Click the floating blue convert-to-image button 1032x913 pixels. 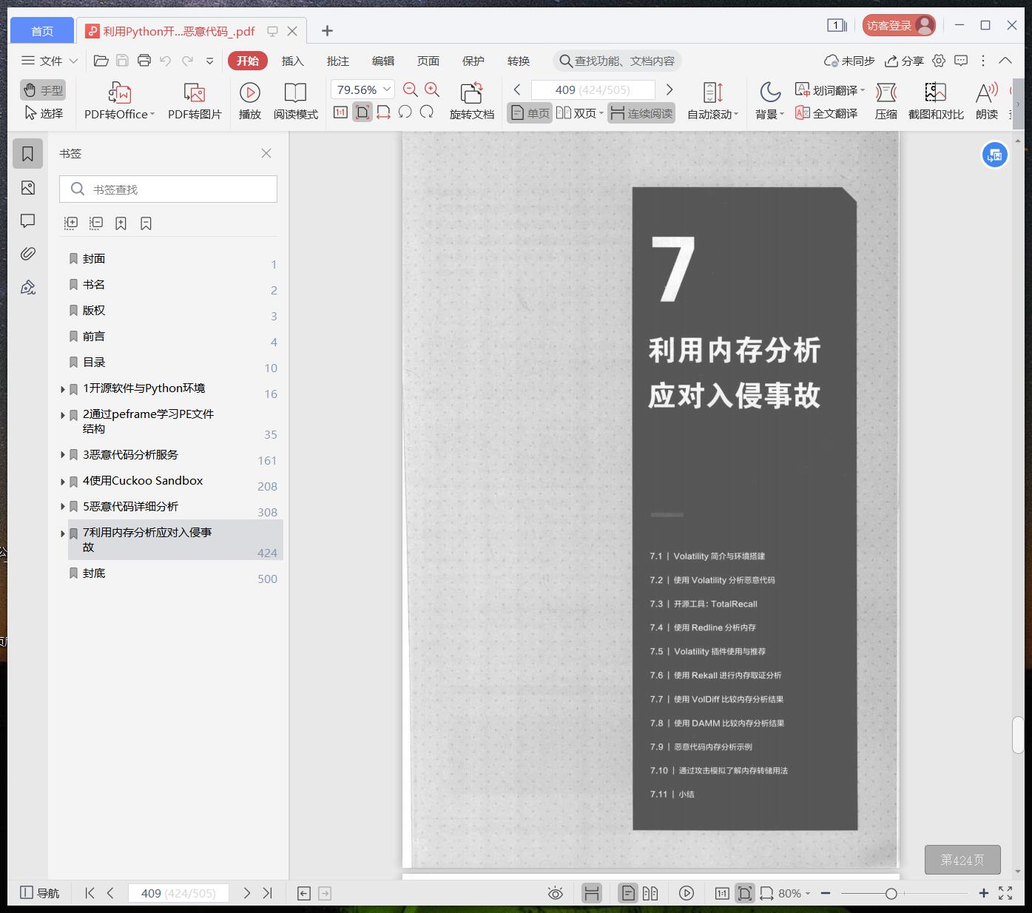point(995,155)
